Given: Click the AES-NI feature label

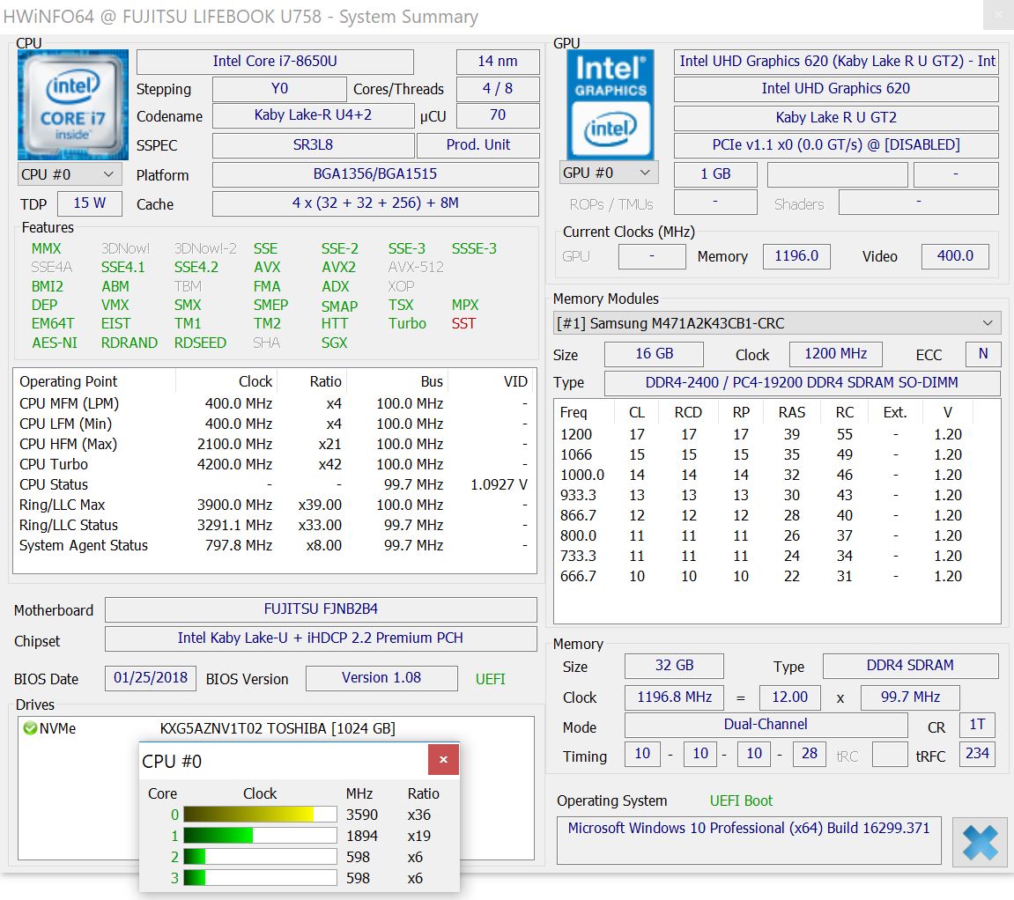Looking at the screenshot, I should 55,343.
